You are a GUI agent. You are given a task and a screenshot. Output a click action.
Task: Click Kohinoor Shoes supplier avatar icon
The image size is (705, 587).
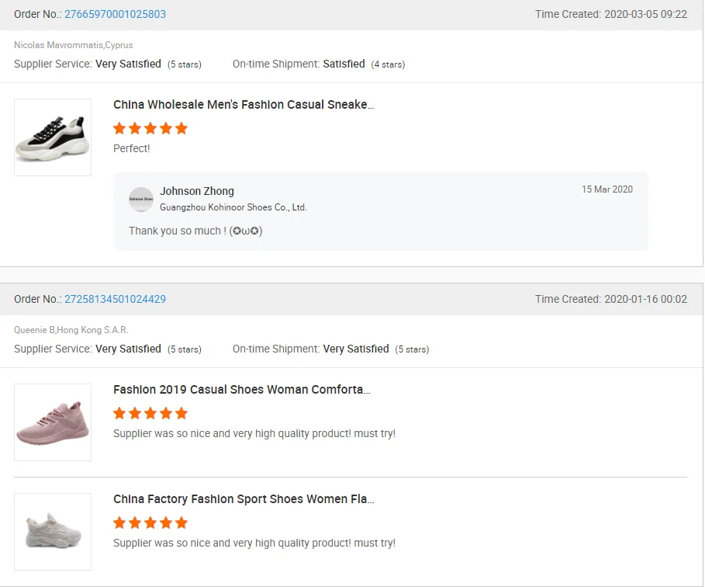(141, 200)
